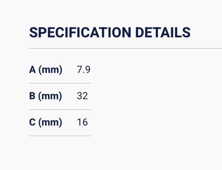Click the 7.9 value
This screenshot has width=222, height=170.
tap(84, 70)
